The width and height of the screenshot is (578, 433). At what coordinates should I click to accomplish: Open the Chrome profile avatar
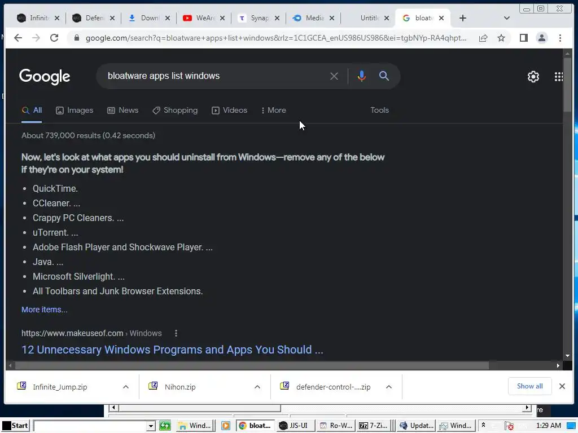(x=541, y=38)
